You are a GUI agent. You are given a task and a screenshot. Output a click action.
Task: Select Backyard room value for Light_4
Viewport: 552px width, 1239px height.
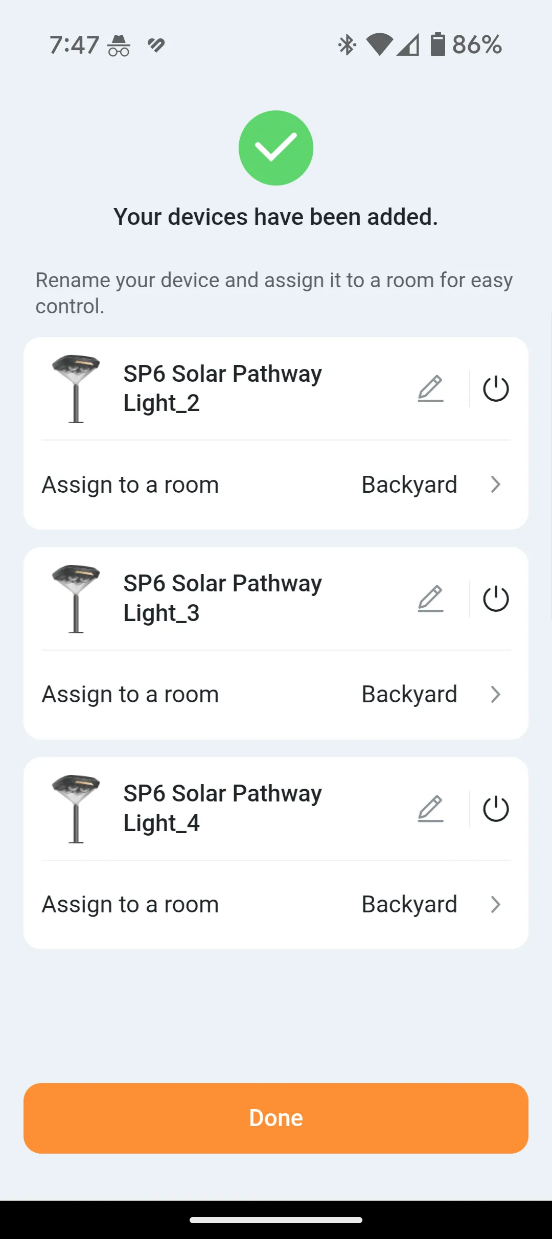(409, 905)
